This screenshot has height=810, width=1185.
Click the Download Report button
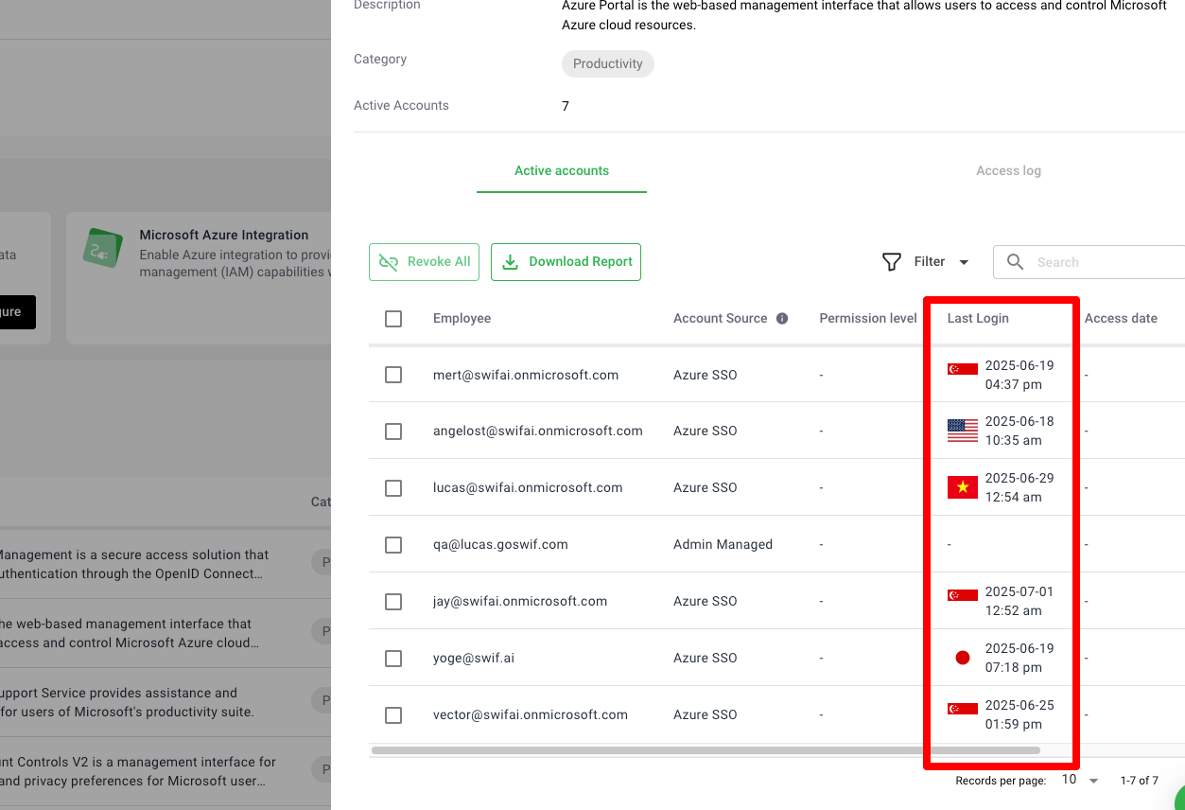[566, 262]
